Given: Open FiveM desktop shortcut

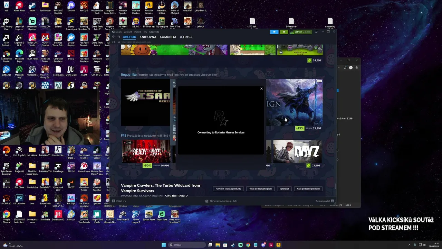Looking at the screenshot, I should (x=84, y=71).
